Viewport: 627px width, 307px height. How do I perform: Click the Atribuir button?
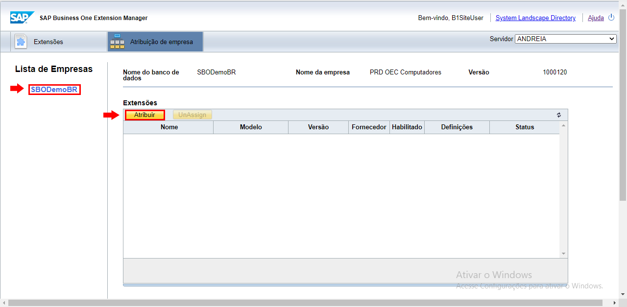145,115
